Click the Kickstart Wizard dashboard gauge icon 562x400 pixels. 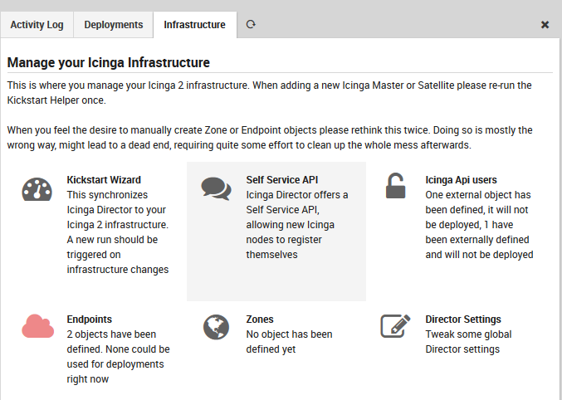pyautogui.click(x=37, y=188)
